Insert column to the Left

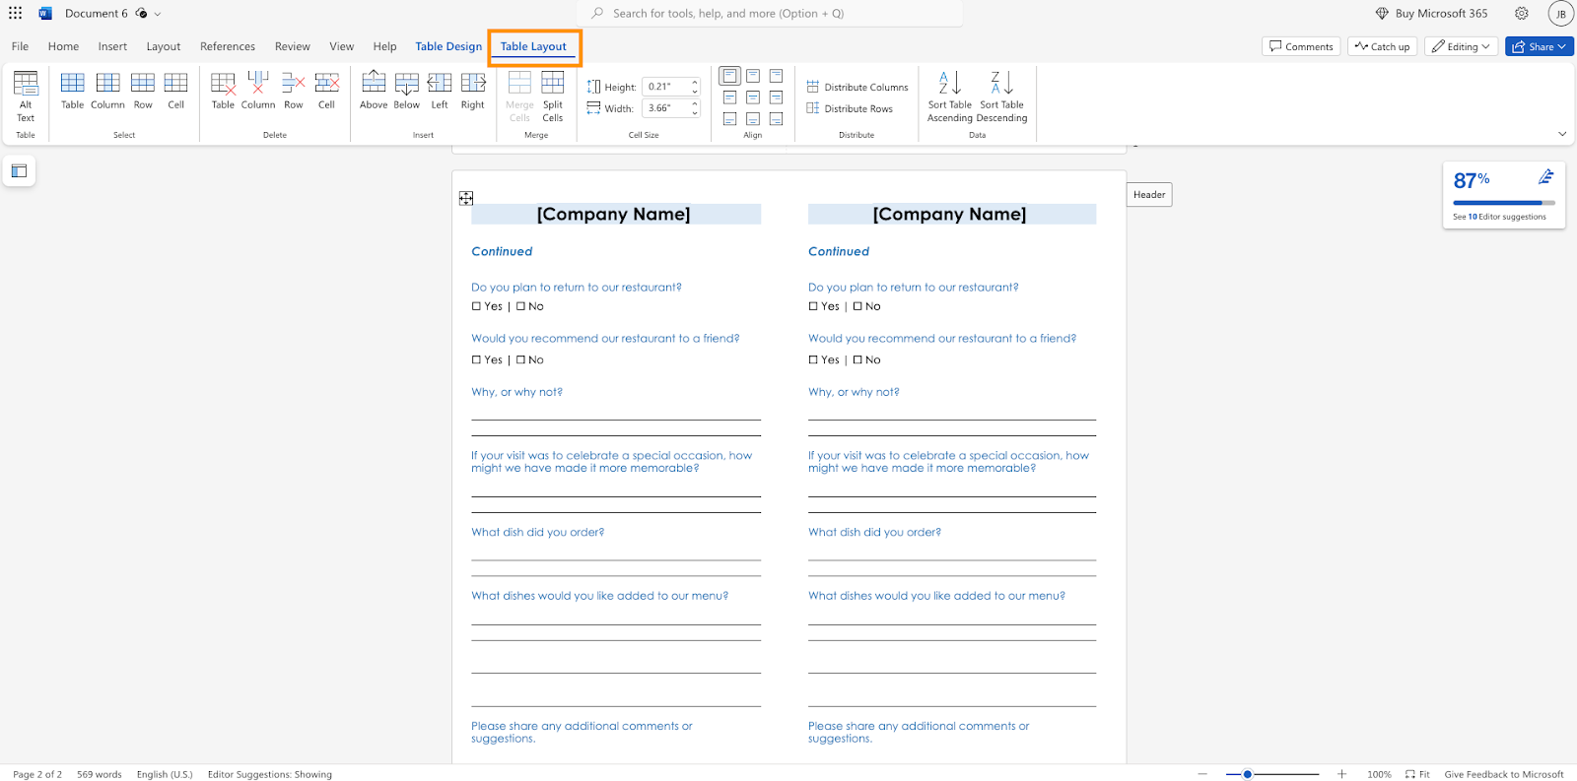click(x=440, y=91)
